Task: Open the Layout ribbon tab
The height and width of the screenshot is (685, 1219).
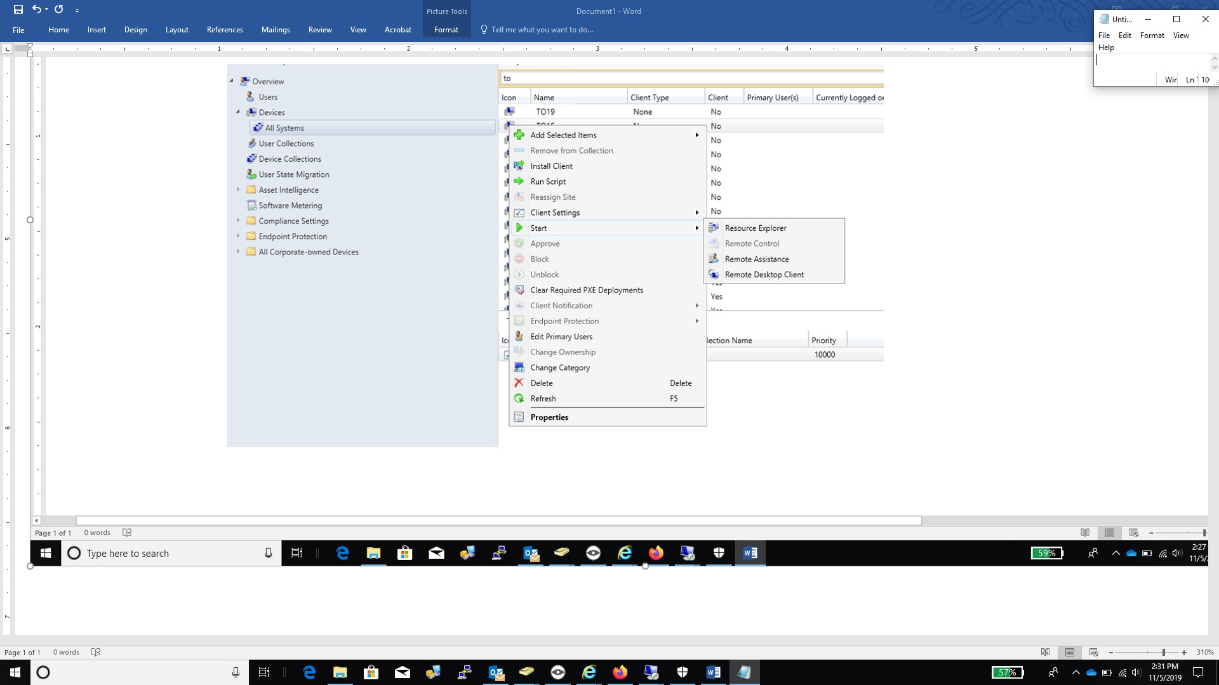Action: click(x=177, y=30)
